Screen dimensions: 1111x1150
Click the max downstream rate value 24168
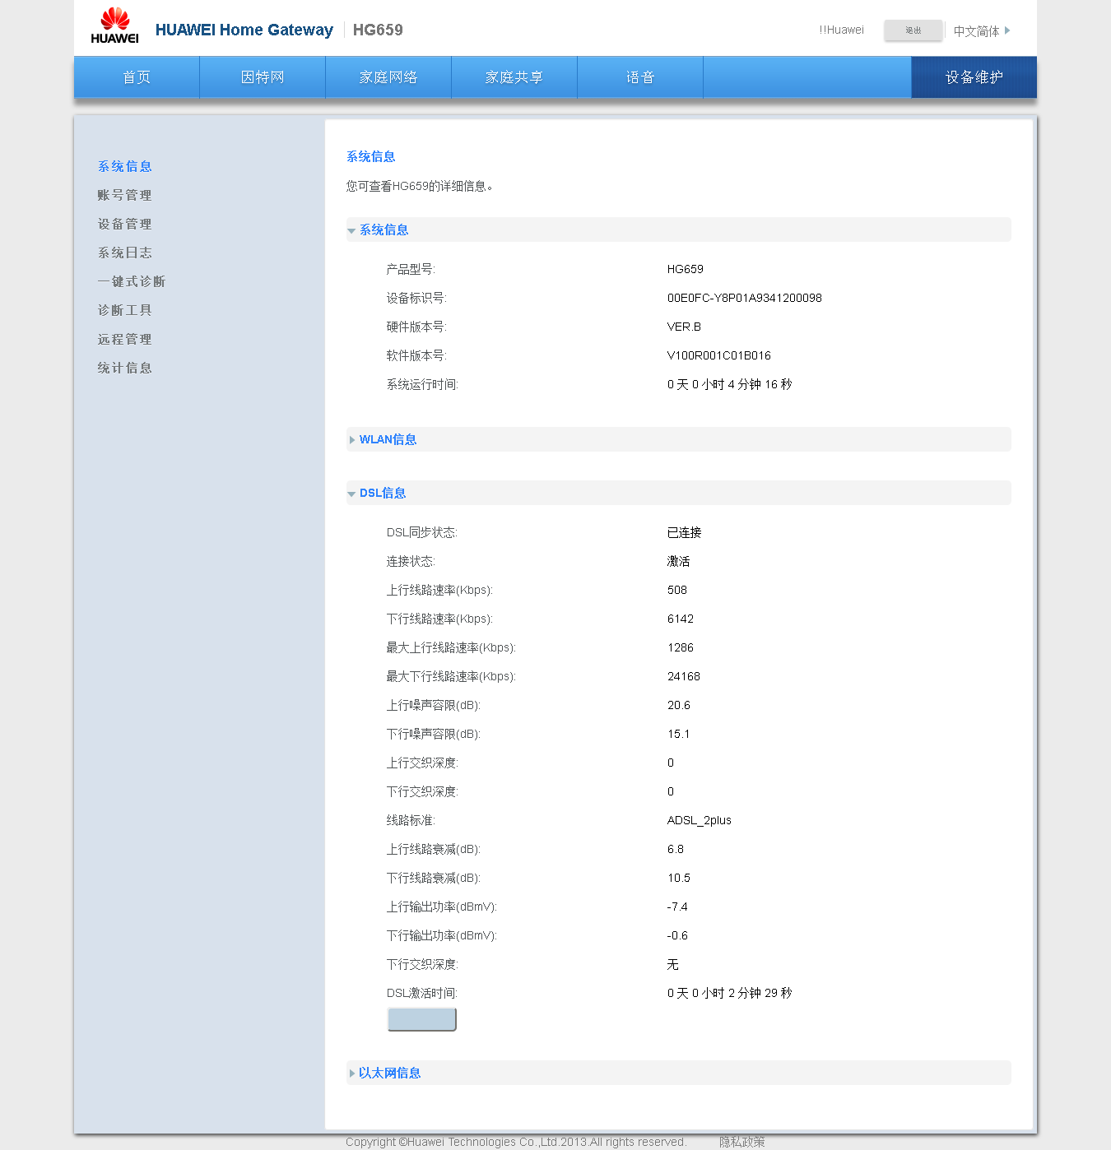tap(684, 676)
